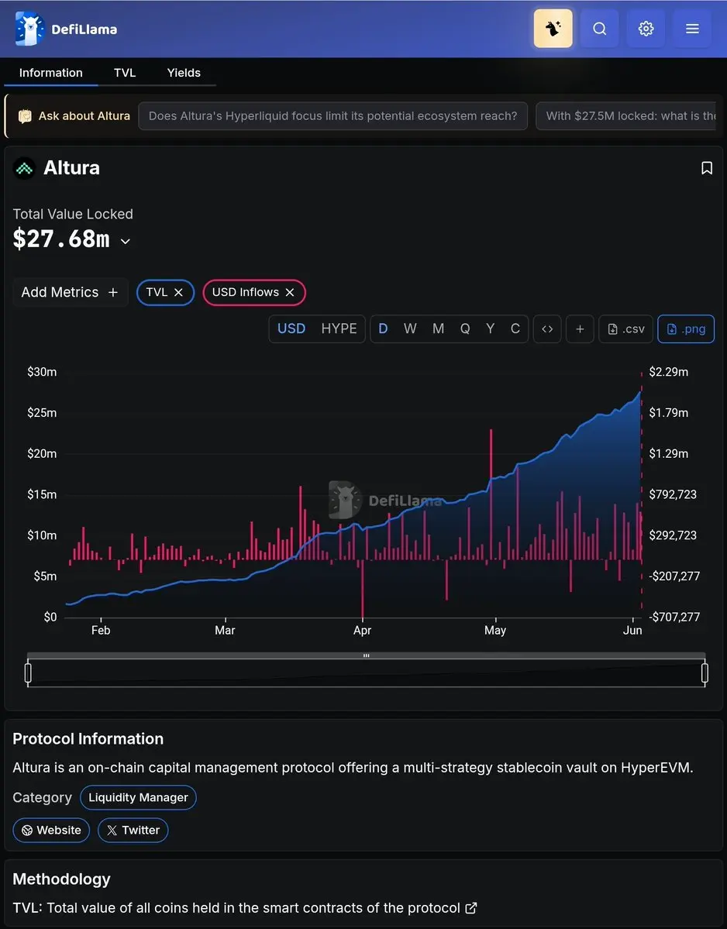This screenshot has width=727, height=929.
Task: Click the range slider top grip bar
Action: (366, 655)
